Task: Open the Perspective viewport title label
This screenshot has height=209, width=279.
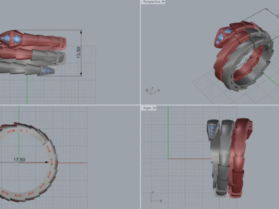Action: 152,2
